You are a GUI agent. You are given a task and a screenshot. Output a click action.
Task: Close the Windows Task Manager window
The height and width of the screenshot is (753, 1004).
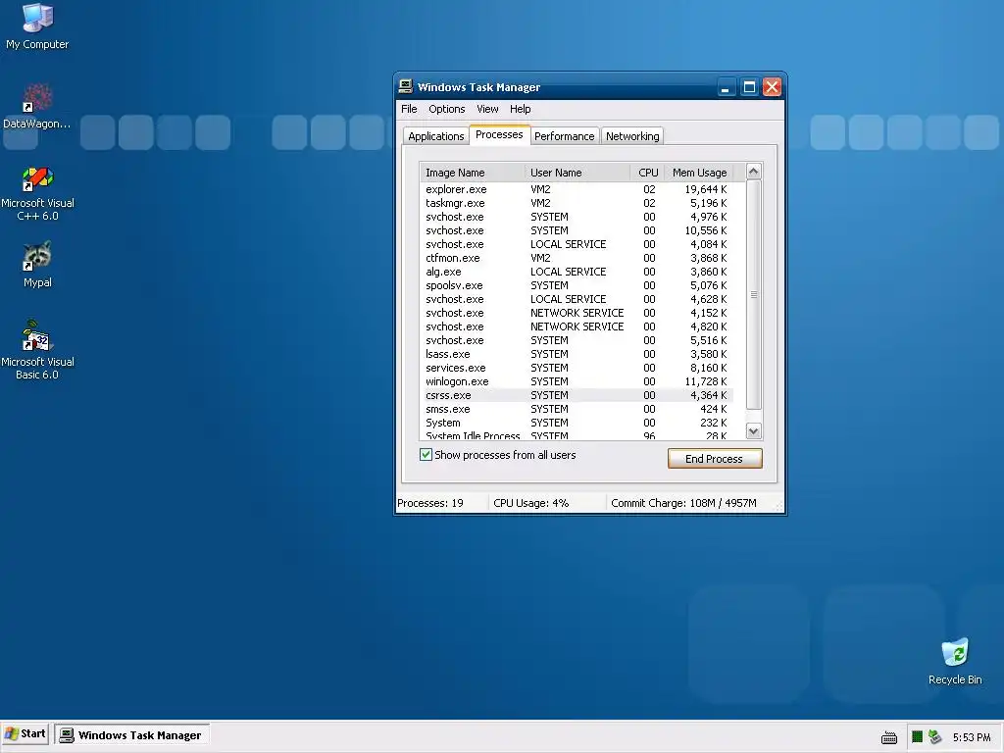click(x=773, y=87)
